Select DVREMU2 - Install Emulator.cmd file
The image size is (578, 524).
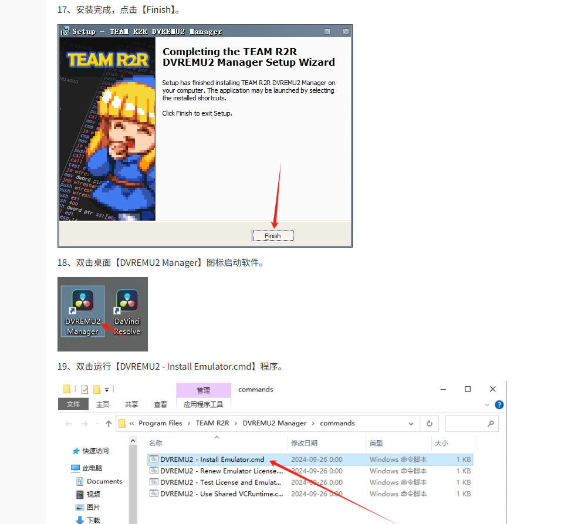tap(212, 459)
